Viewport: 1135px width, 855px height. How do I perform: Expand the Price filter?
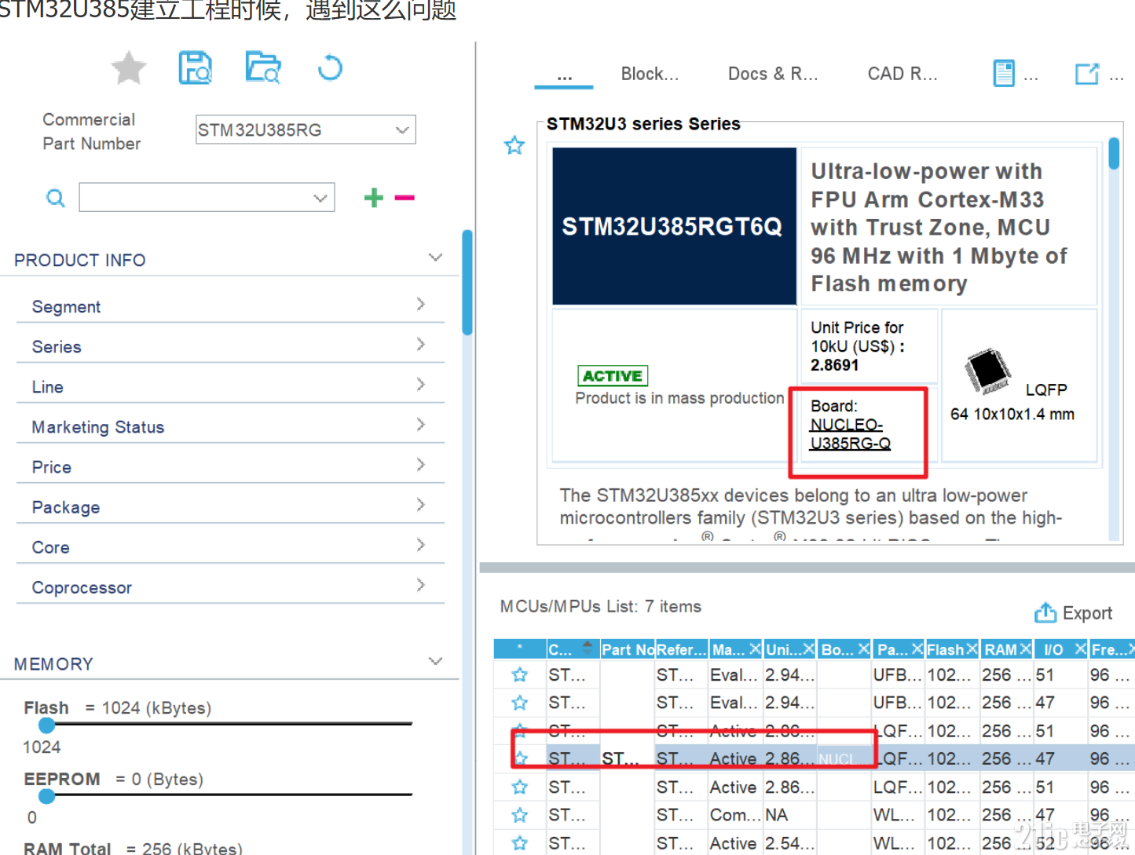click(x=421, y=464)
